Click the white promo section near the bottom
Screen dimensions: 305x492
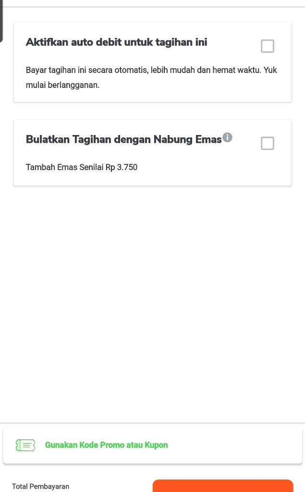pyautogui.click(x=152, y=445)
